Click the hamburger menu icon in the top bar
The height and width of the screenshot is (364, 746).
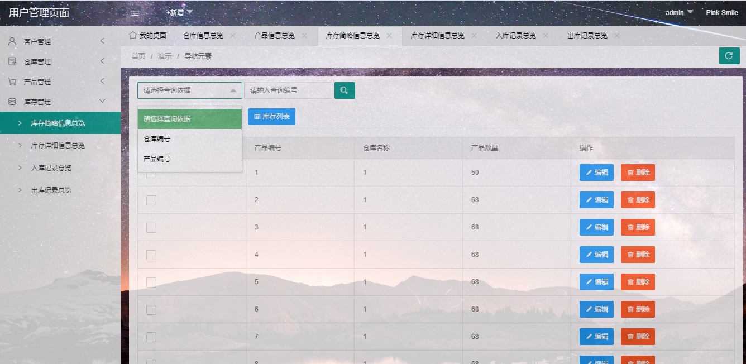click(x=134, y=13)
